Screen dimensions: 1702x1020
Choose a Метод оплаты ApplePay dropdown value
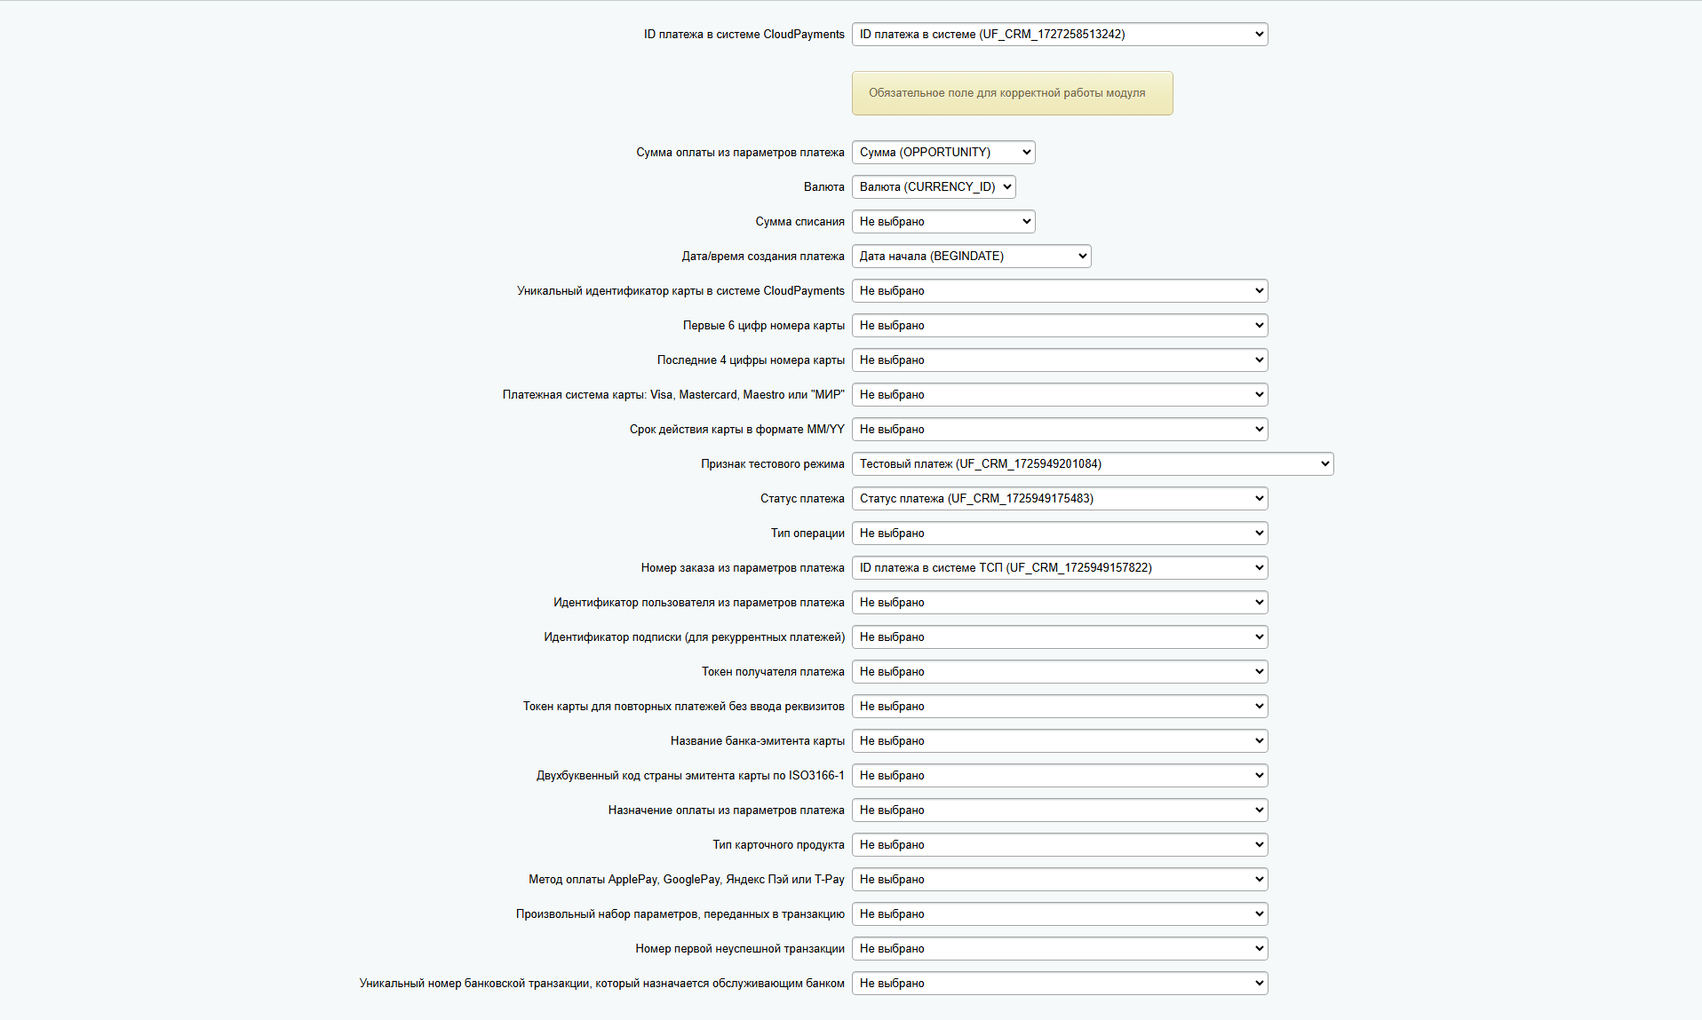1059,879
